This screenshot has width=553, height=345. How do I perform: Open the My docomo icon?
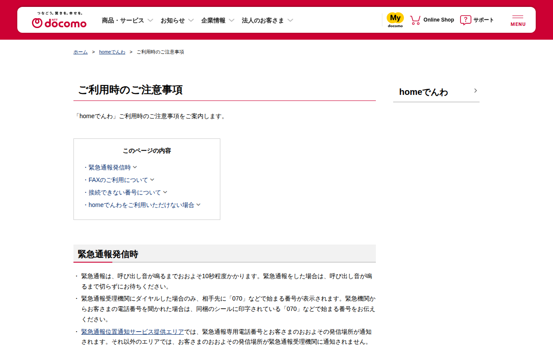(x=395, y=20)
